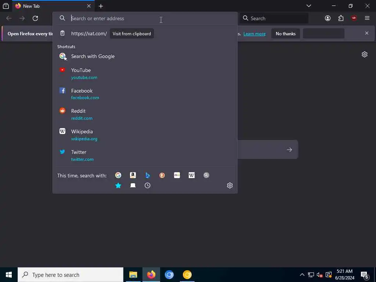376x282 pixels.
Task: Open the clock showing 5:21 AM
Action: [x=344, y=275]
